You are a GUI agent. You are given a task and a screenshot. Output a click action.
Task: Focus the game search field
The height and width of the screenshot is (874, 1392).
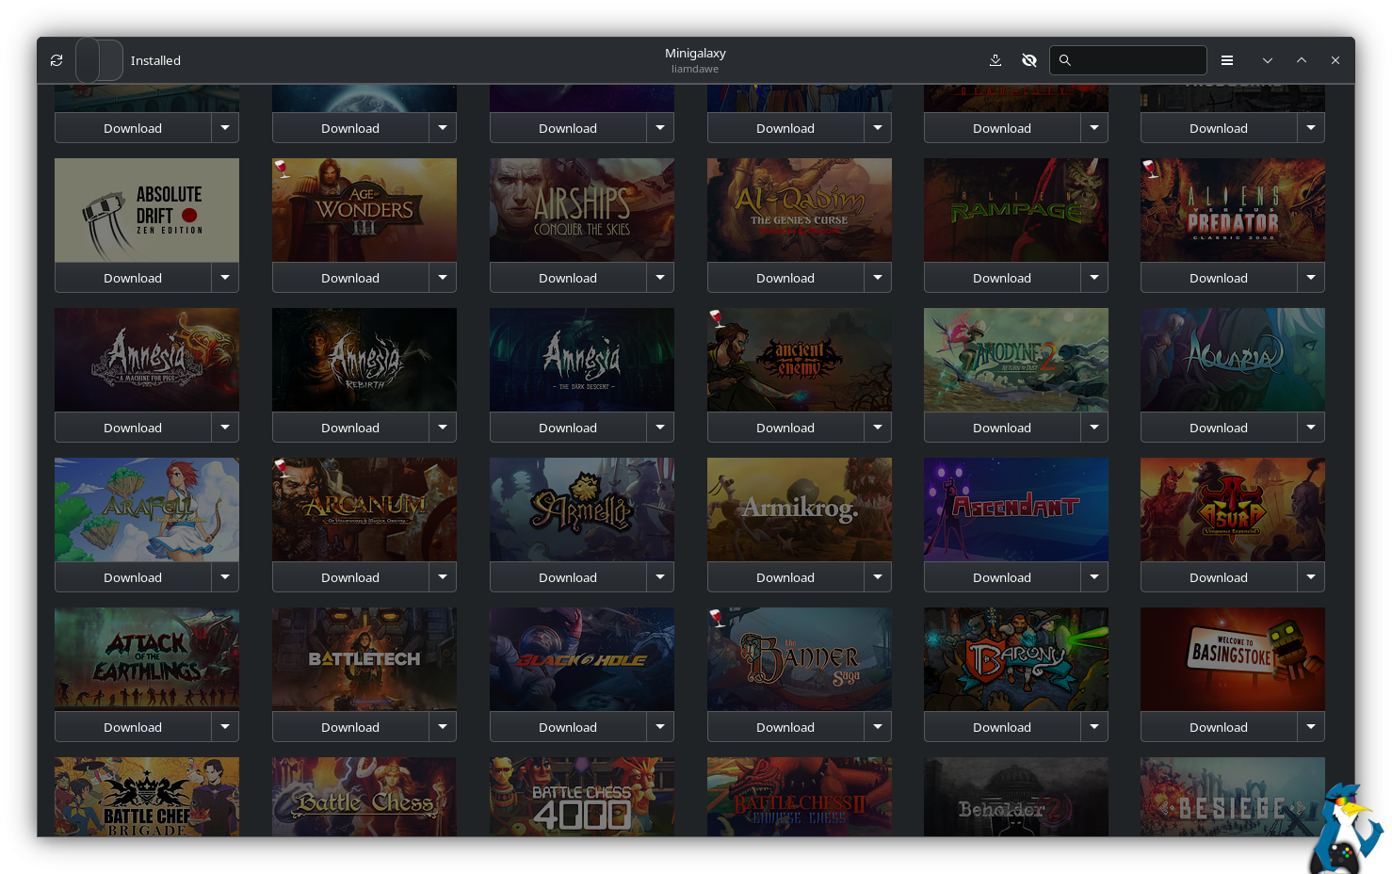pyautogui.click(x=1128, y=60)
